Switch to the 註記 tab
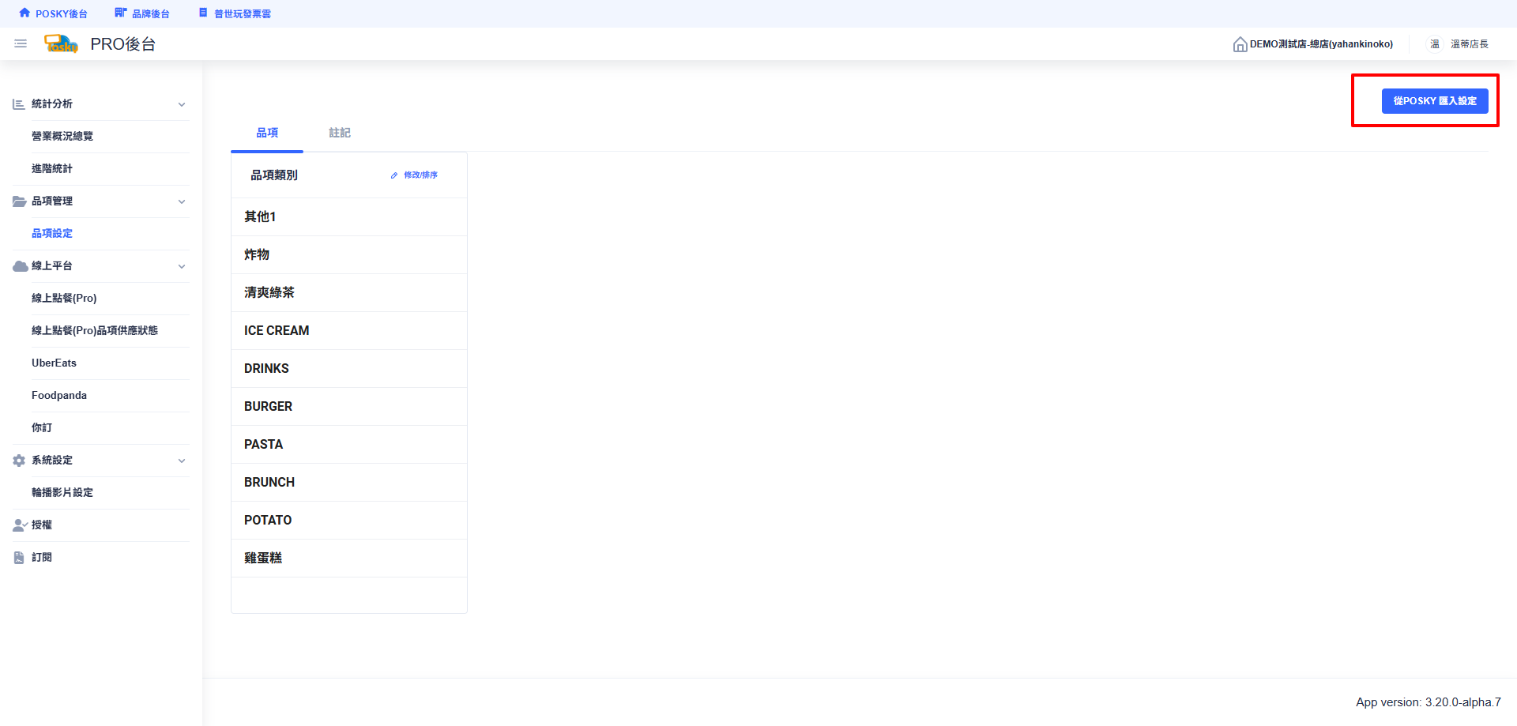The image size is (1517, 726). [x=340, y=133]
